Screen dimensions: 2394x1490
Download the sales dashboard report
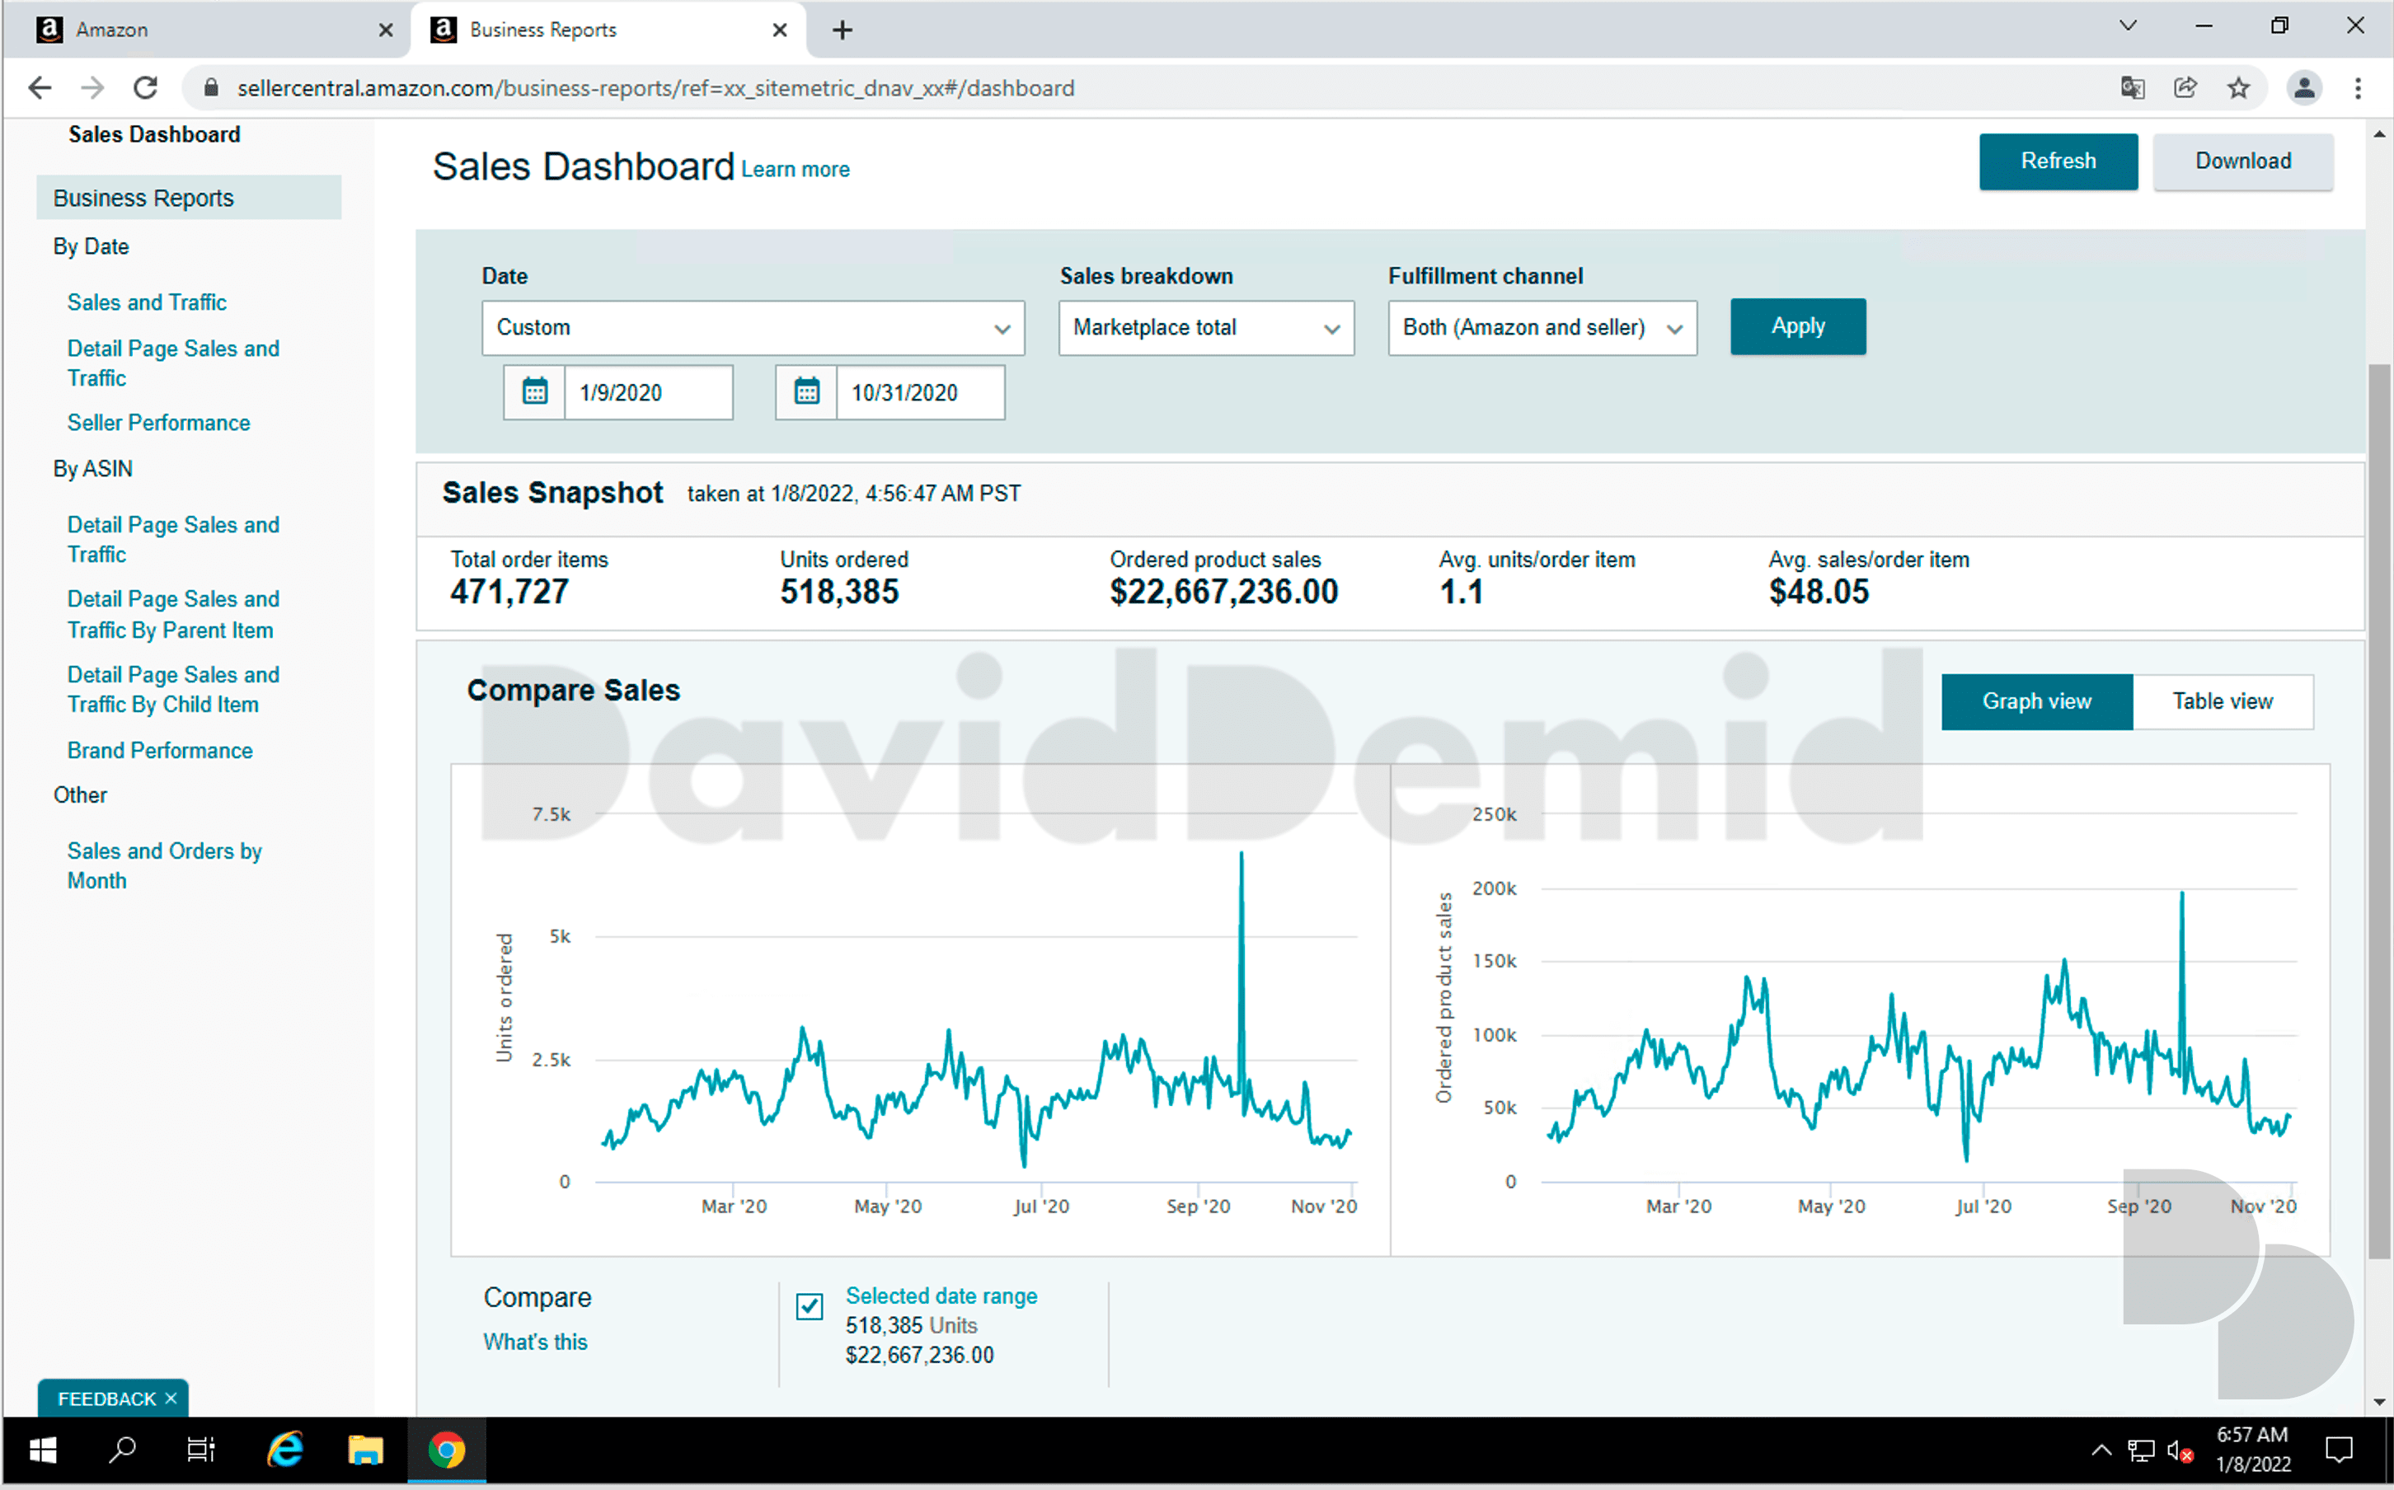(x=2242, y=162)
